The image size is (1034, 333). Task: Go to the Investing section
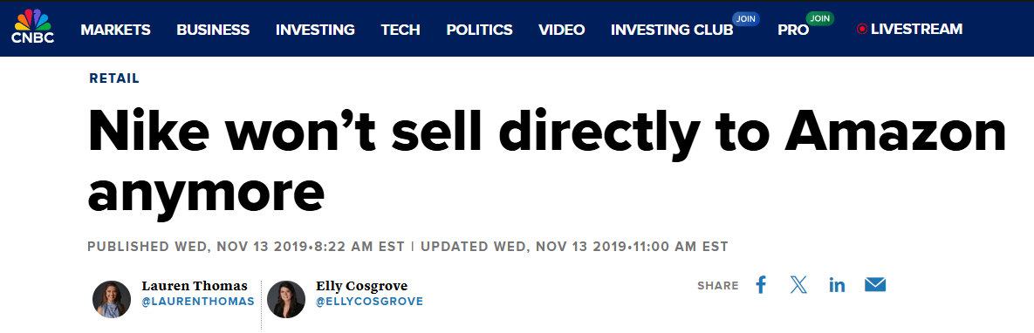click(x=315, y=30)
